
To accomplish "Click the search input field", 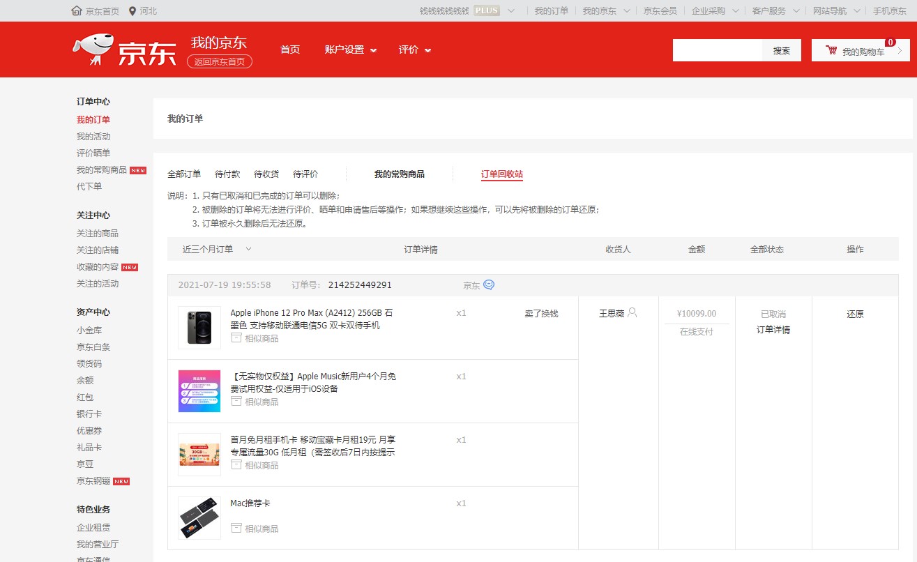I will point(718,50).
